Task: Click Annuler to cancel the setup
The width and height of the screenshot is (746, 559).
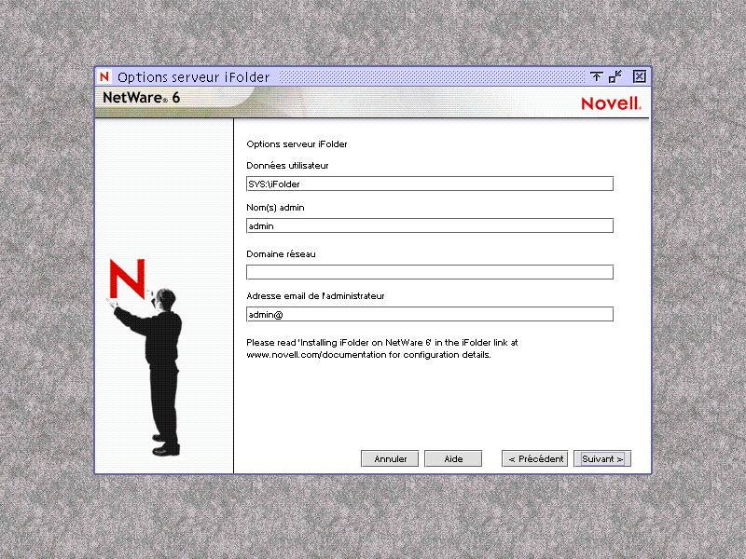Action: point(389,458)
